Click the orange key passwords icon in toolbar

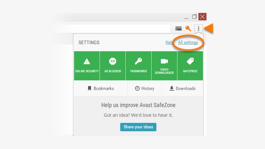[188, 28]
